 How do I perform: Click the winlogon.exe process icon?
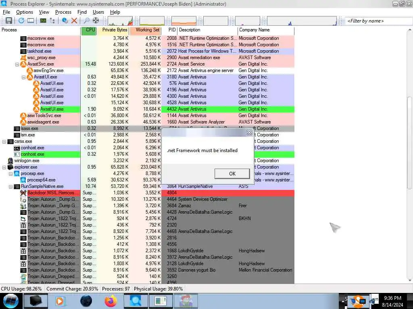[10, 161]
